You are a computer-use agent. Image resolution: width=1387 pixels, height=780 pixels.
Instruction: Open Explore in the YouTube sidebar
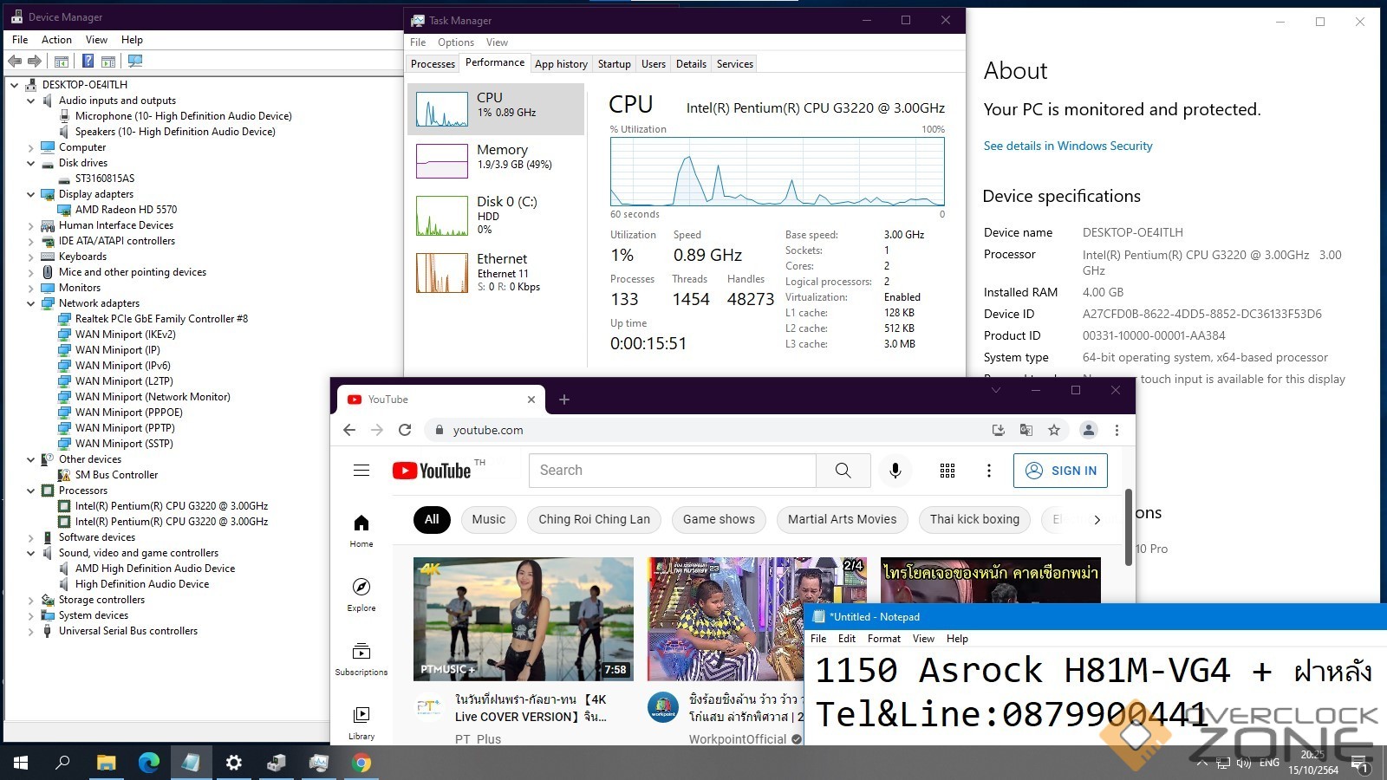pos(361,595)
